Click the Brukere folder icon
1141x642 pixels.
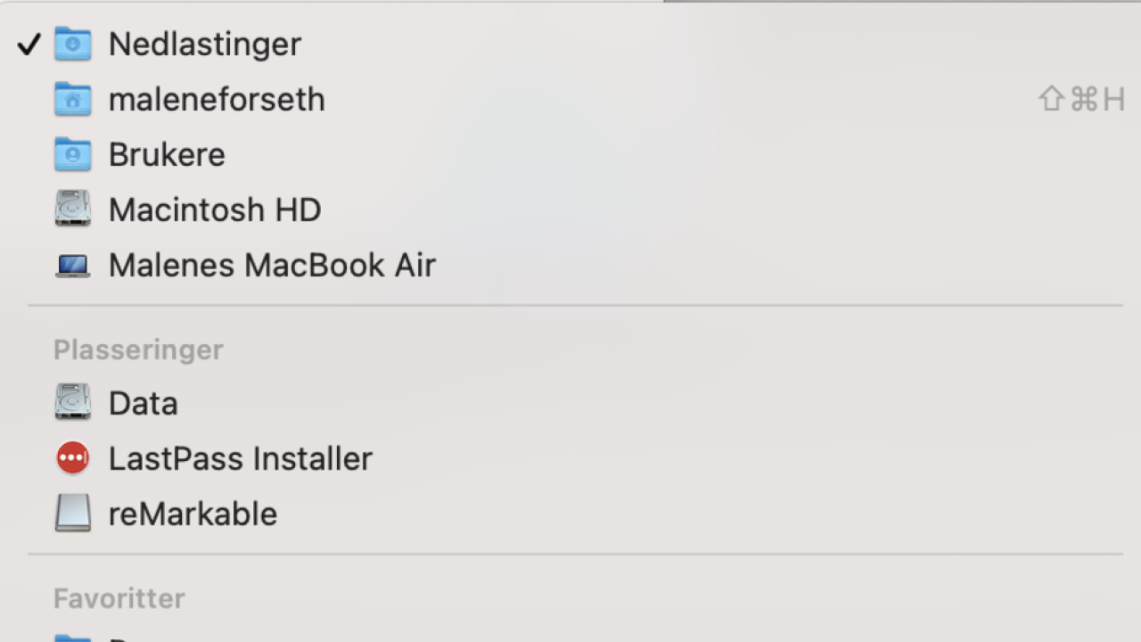click(x=72, y=154)
